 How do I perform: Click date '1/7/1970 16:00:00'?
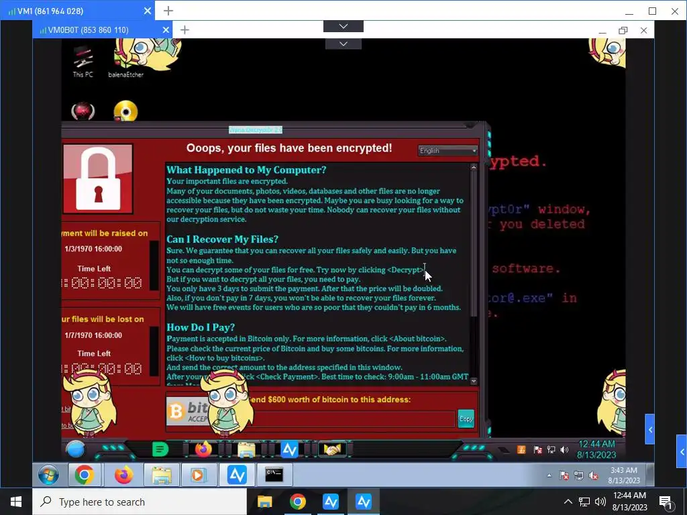pyautogui.click(x=93, y=335)
